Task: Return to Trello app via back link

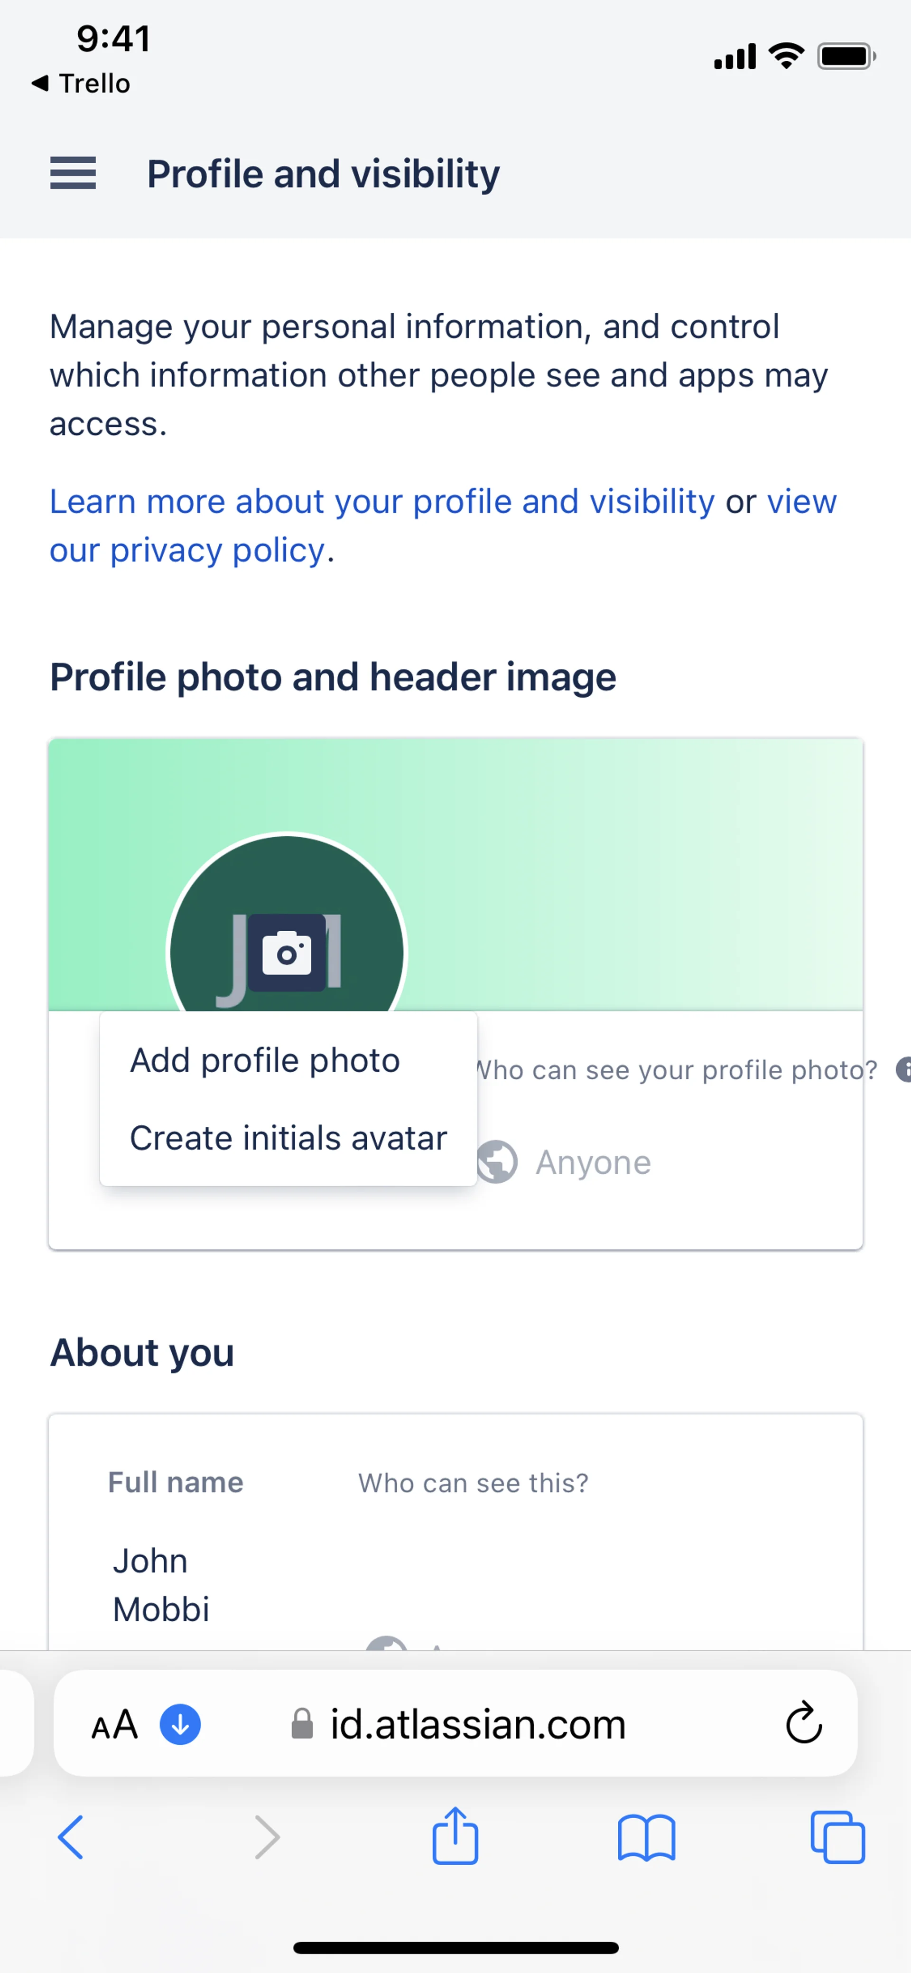Action: [81, 83]
